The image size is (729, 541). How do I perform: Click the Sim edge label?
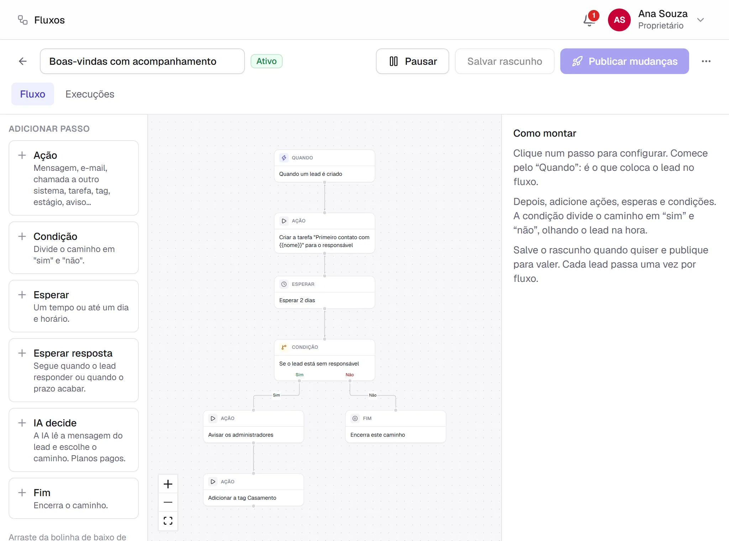point(276,395)
